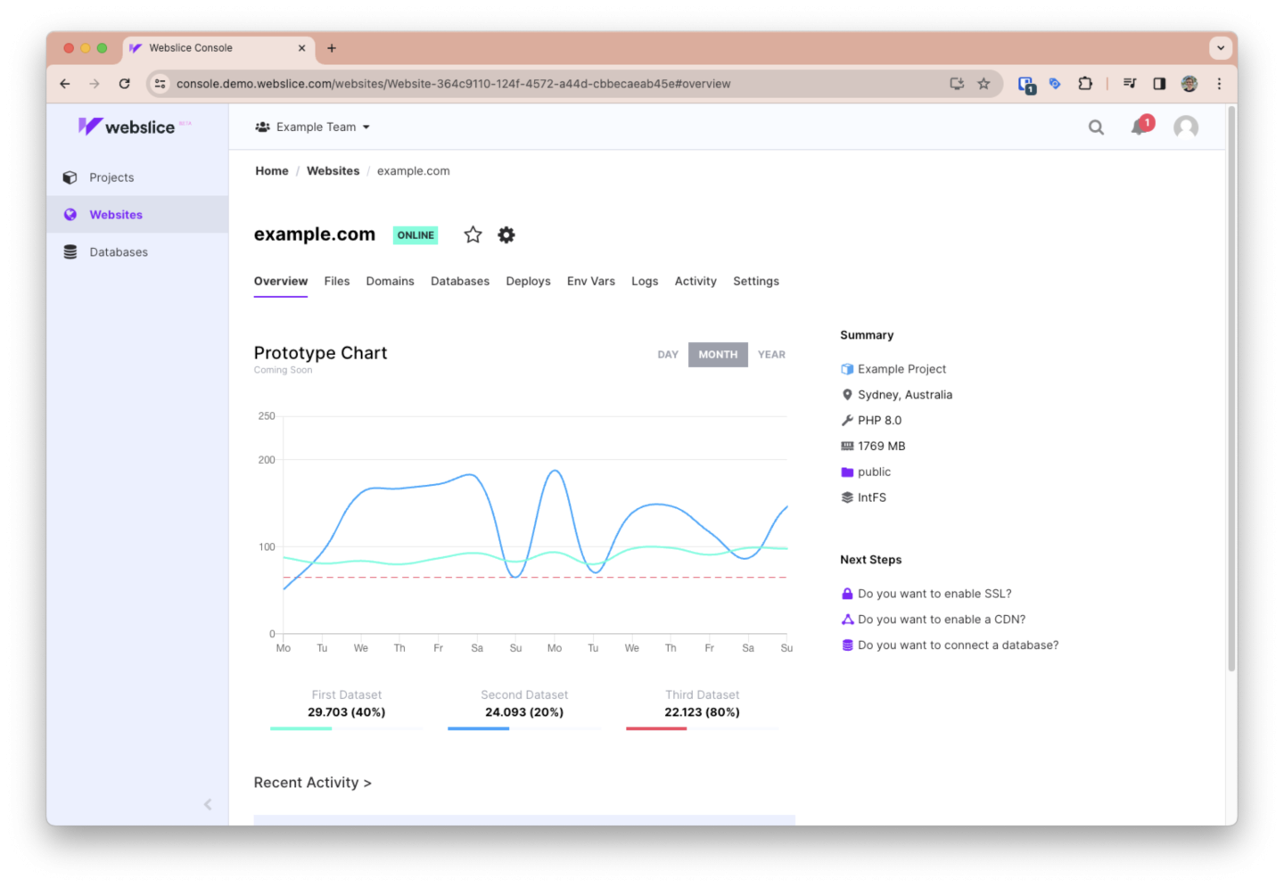The height and width of the screenshot is (887, 1284).
Task: Expand the Recent Activity section
Action: click(x=312, y=783)
